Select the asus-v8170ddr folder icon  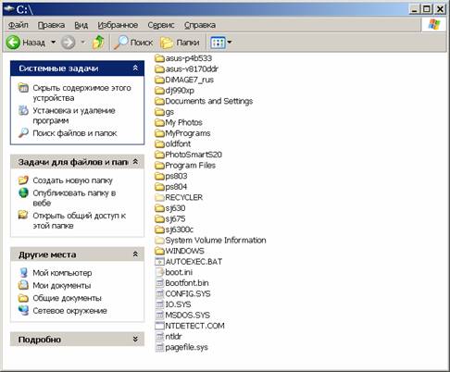tap(159, 69)
